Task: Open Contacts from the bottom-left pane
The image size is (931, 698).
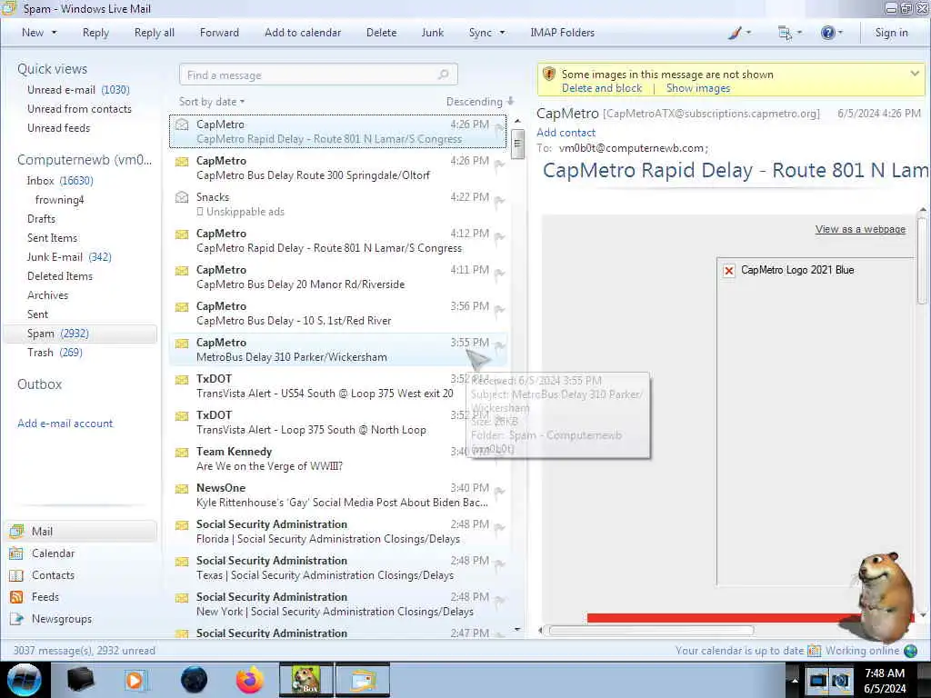Action: 53,575
